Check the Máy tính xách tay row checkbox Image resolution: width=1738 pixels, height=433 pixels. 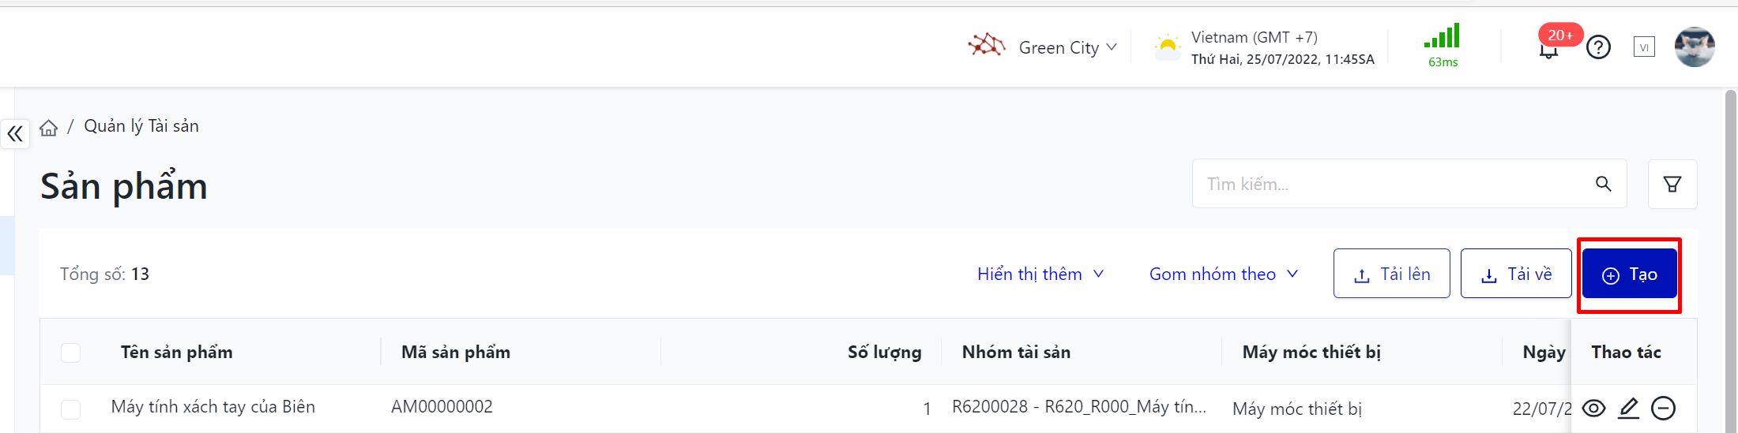(71, 409)
